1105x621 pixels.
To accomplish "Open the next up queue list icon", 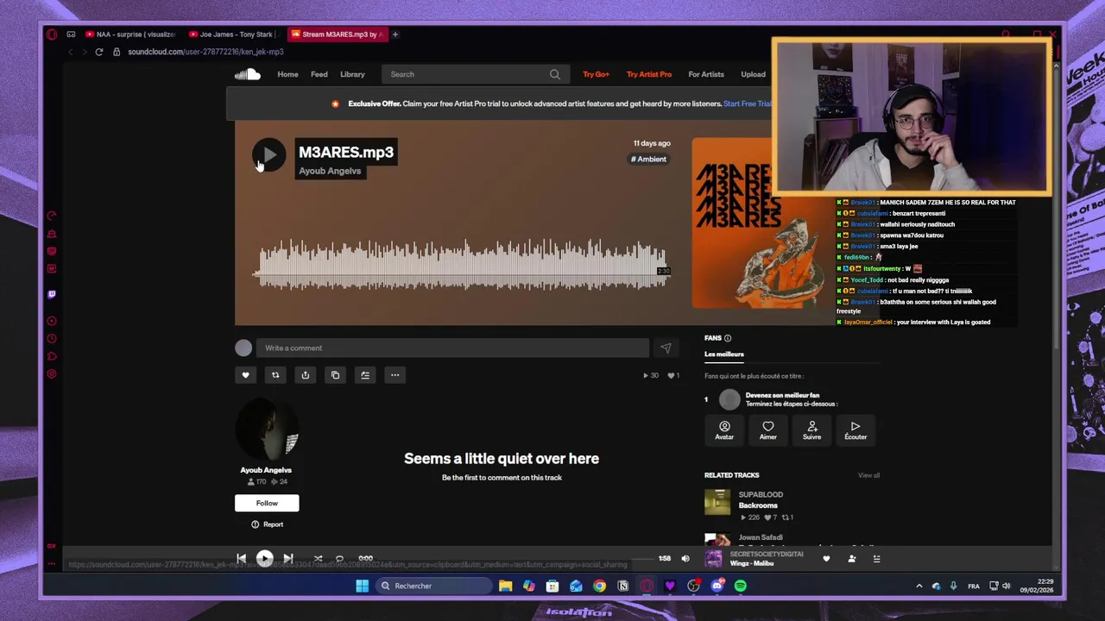I will [876, 559].
